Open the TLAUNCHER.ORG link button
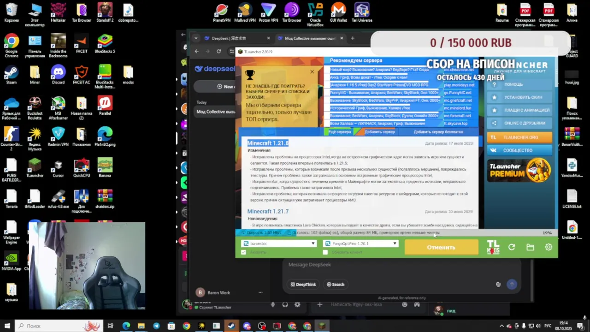The height and width of the screenshot is (332, 590). [x=519, y=137]
